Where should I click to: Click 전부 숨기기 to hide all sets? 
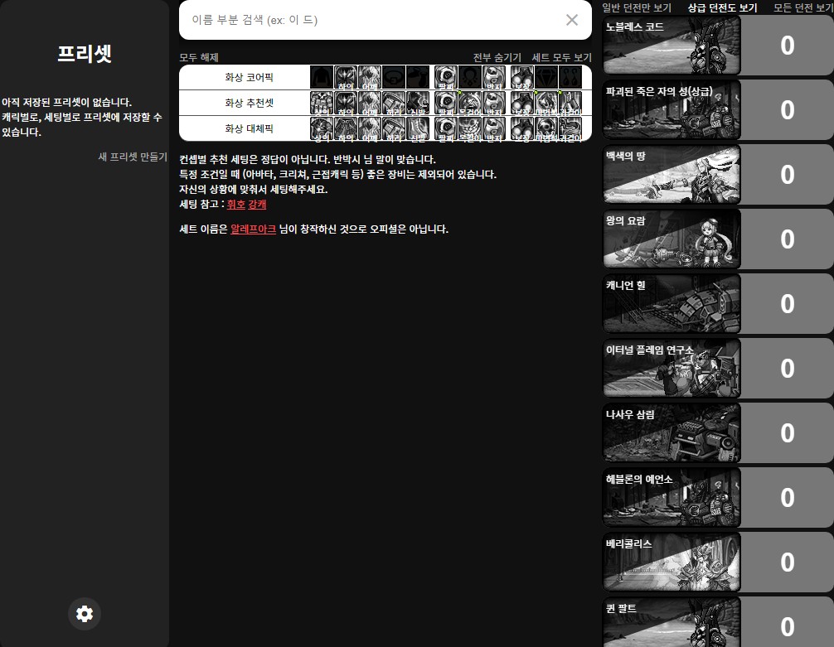point(497,57)
